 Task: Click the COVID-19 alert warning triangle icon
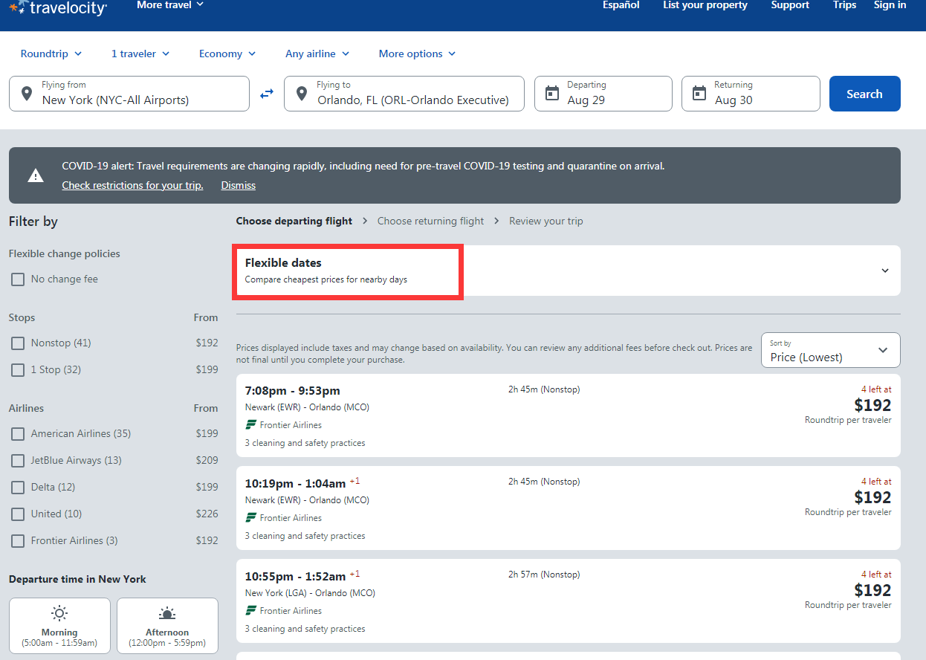[36, 175]
